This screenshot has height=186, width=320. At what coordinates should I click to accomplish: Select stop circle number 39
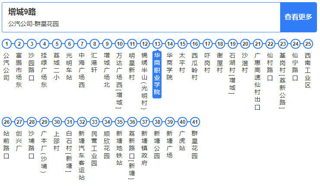[170, 122]
